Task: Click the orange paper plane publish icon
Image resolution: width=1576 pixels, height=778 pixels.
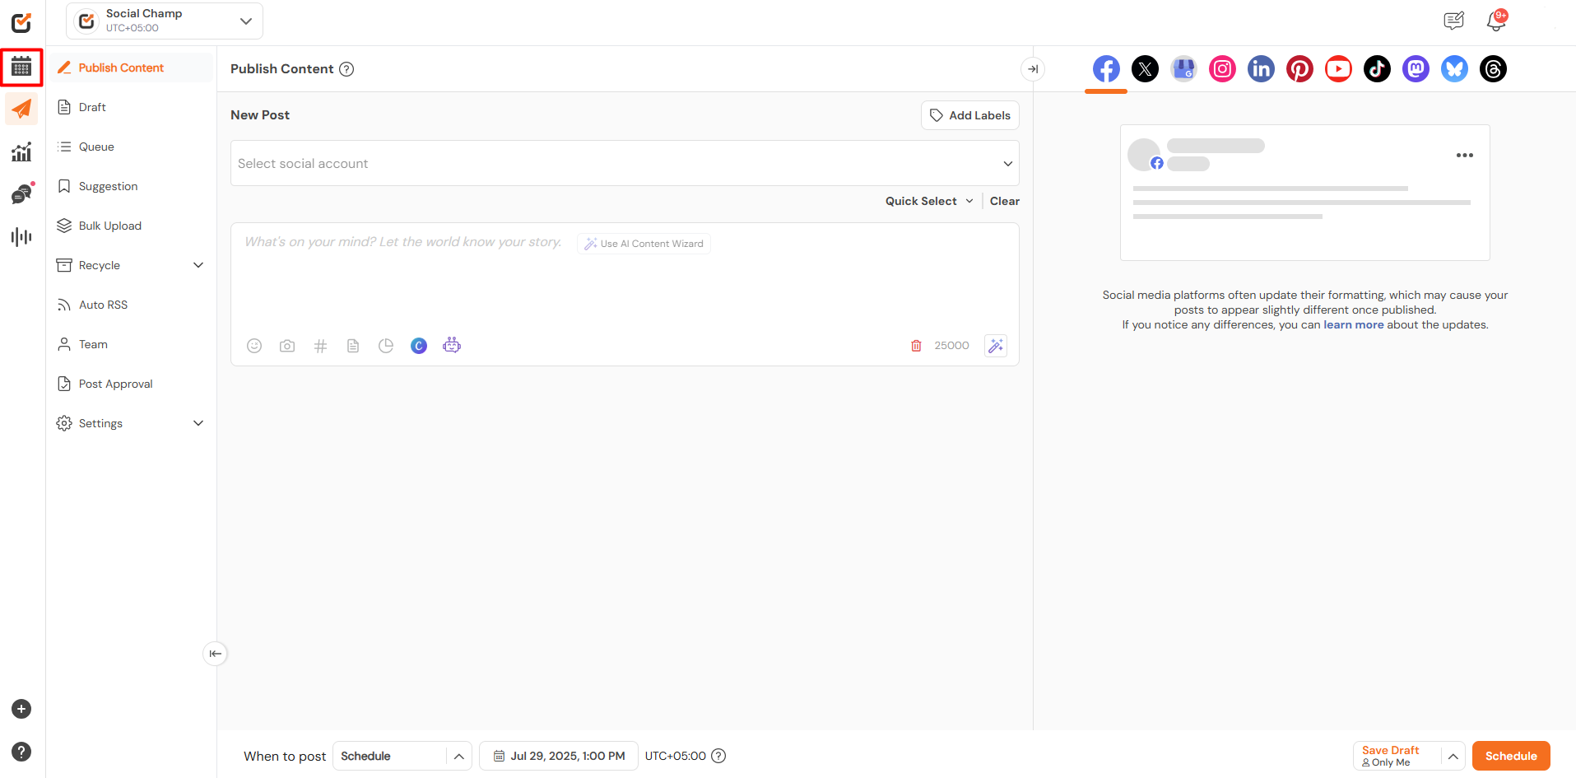Action: pos(22,109)
